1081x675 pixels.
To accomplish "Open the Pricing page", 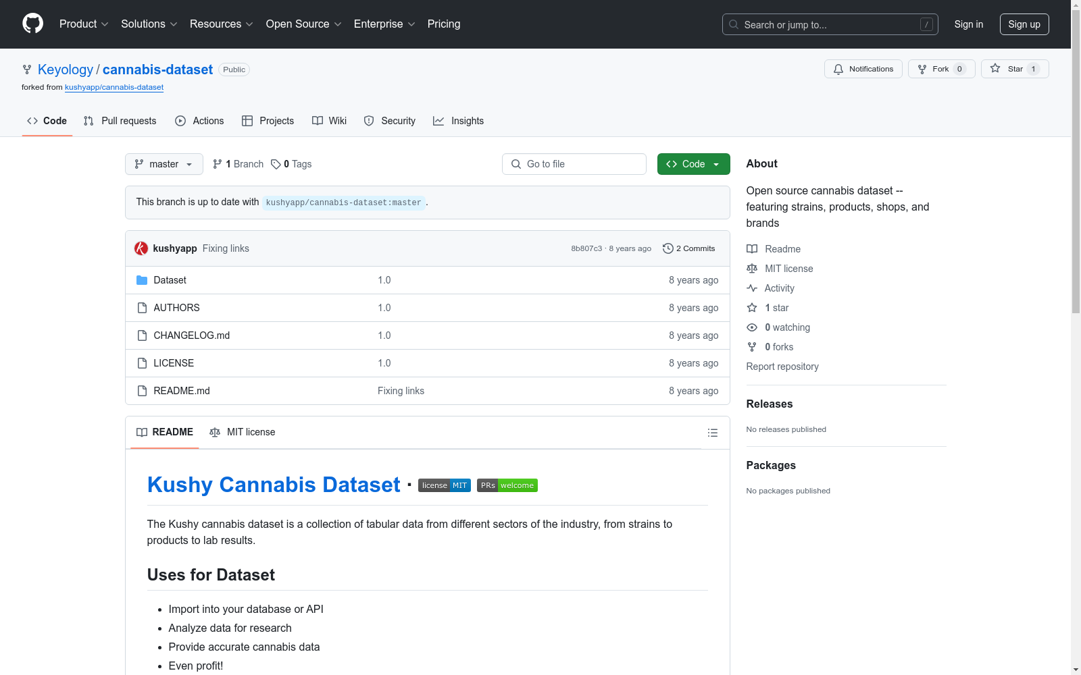I will point(444,24).
